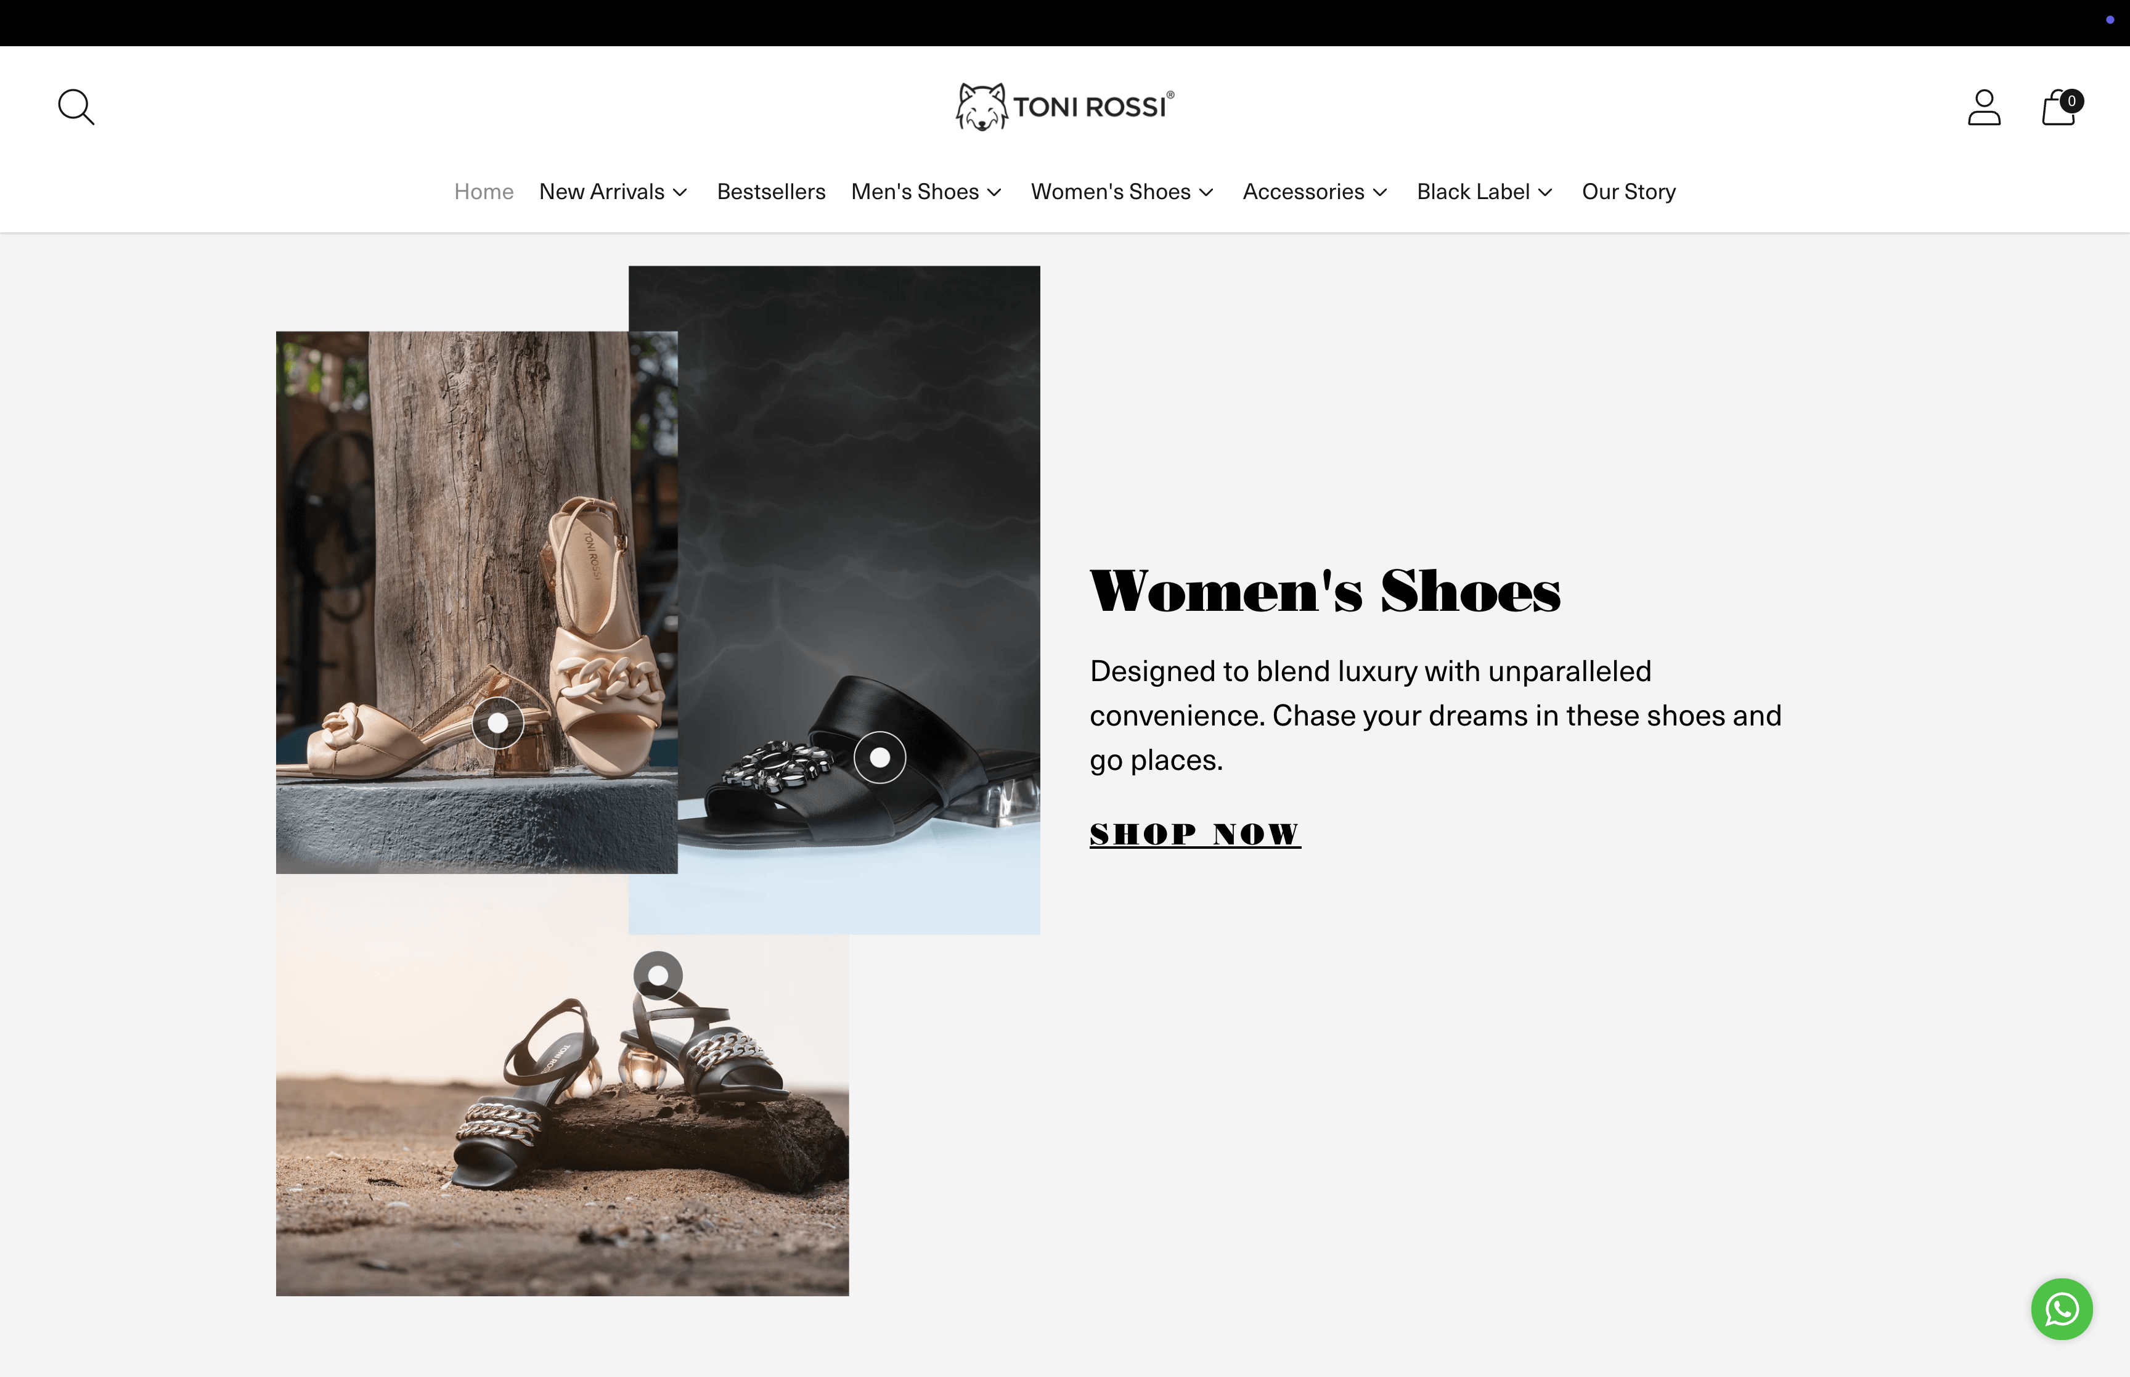This screenshot has width=2130, height=1377.
Task: Click the SHOP NOW link
Action: pos(1195,834)
